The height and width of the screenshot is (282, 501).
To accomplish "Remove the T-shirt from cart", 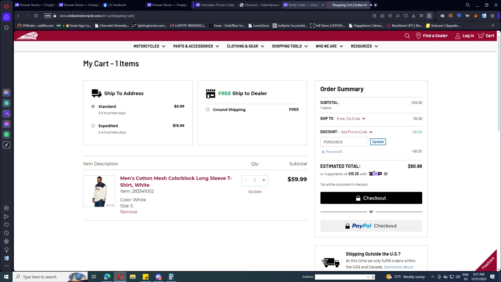I will point(129,212).
